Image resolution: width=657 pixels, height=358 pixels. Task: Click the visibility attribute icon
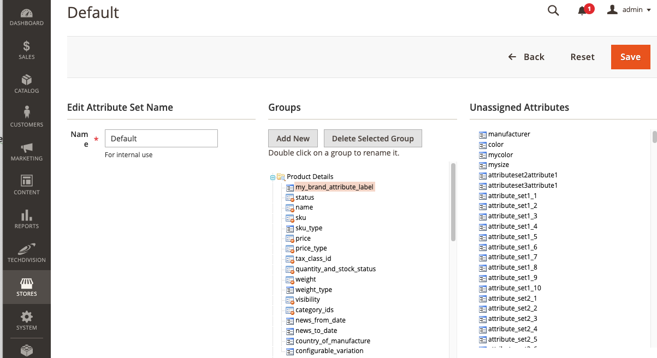[290, 300]
